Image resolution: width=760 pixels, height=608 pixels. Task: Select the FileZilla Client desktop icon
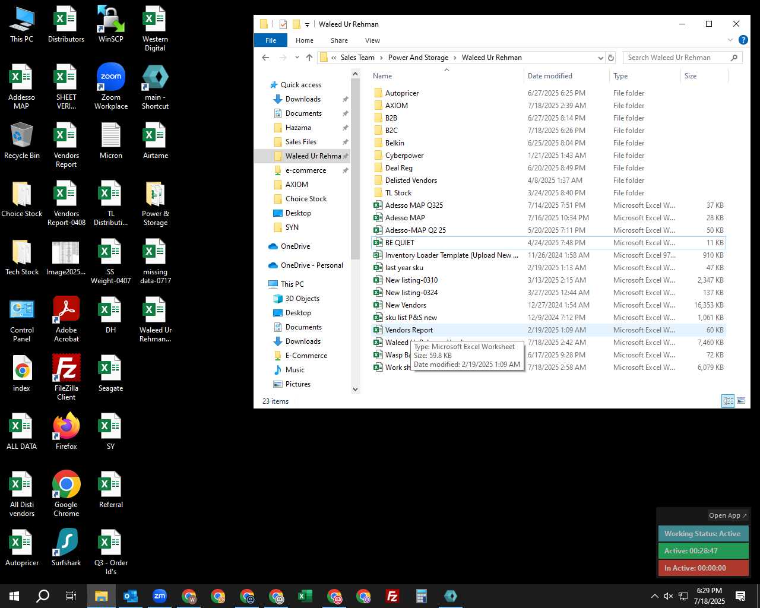(x=66, y=378)
